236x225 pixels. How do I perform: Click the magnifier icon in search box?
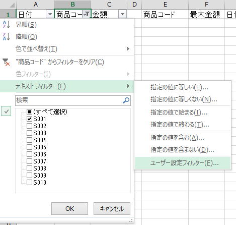(x=126, y=100)
